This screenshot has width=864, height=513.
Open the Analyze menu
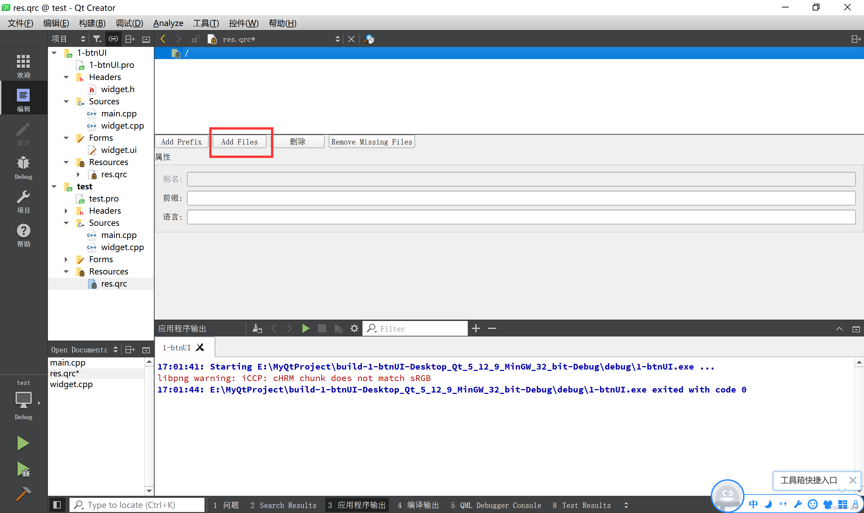pyautogui.click(x=168, y=23)
